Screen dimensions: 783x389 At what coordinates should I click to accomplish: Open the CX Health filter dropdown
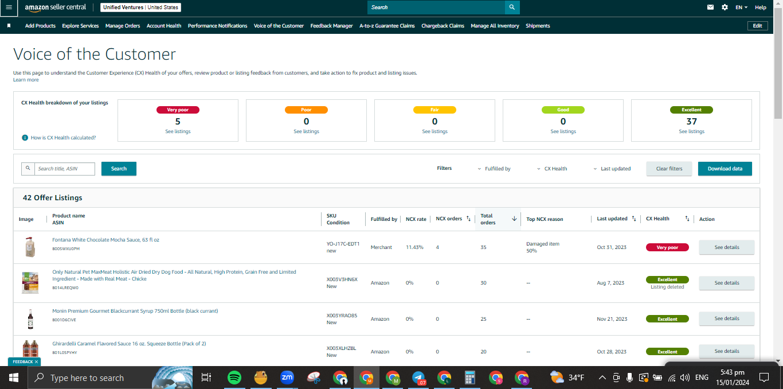pos(552,169)
